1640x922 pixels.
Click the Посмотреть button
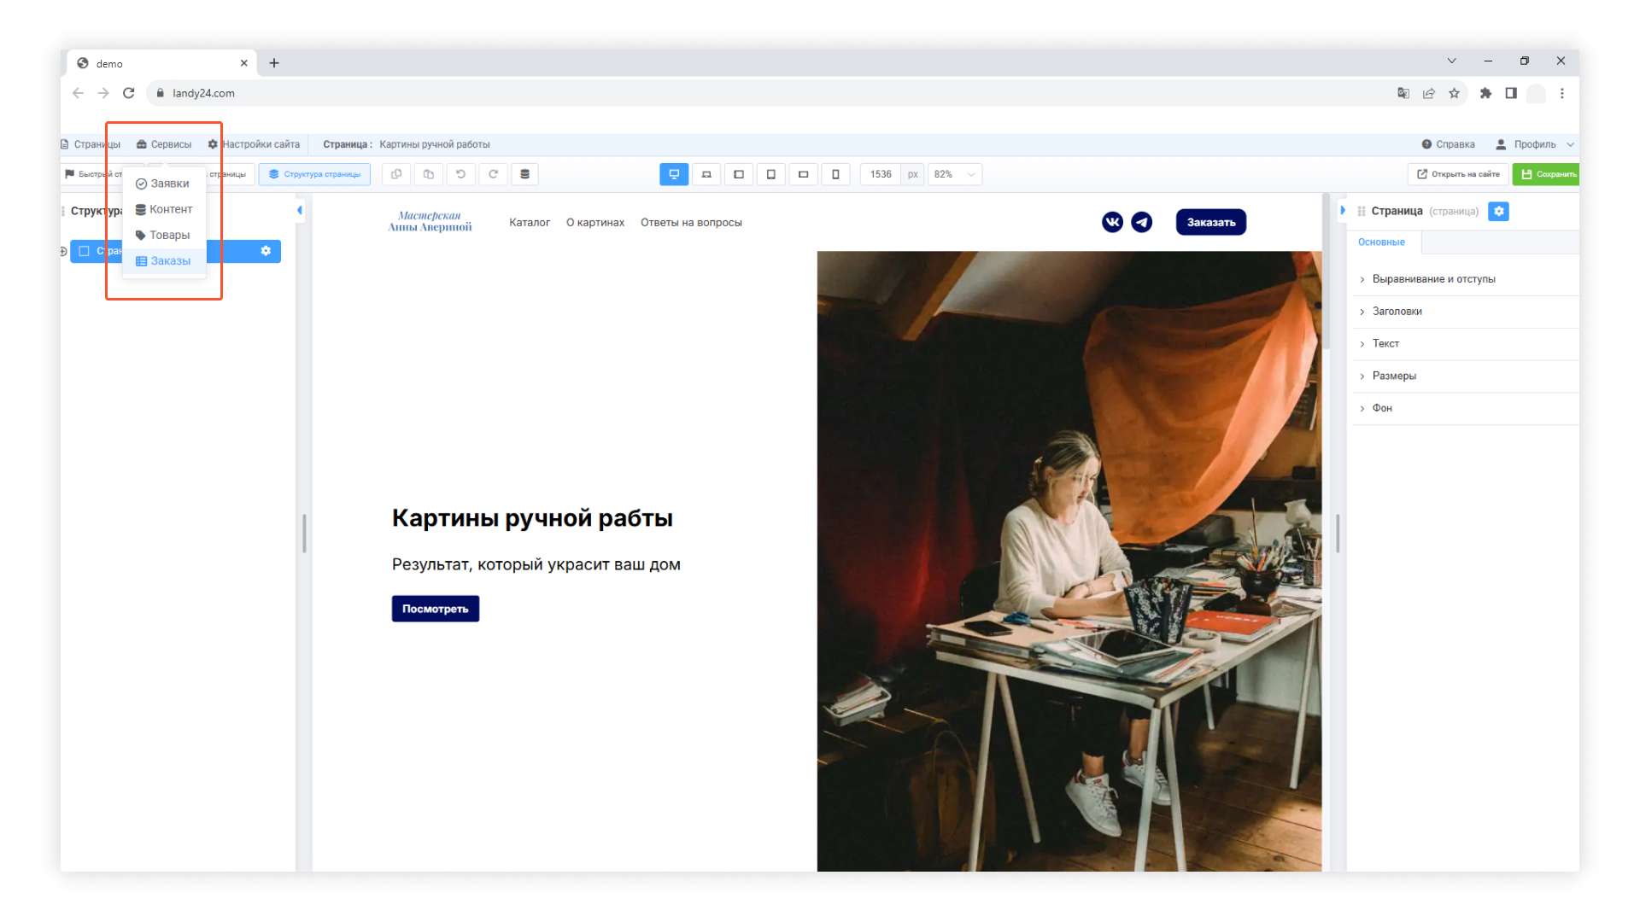tap(436, 609)
